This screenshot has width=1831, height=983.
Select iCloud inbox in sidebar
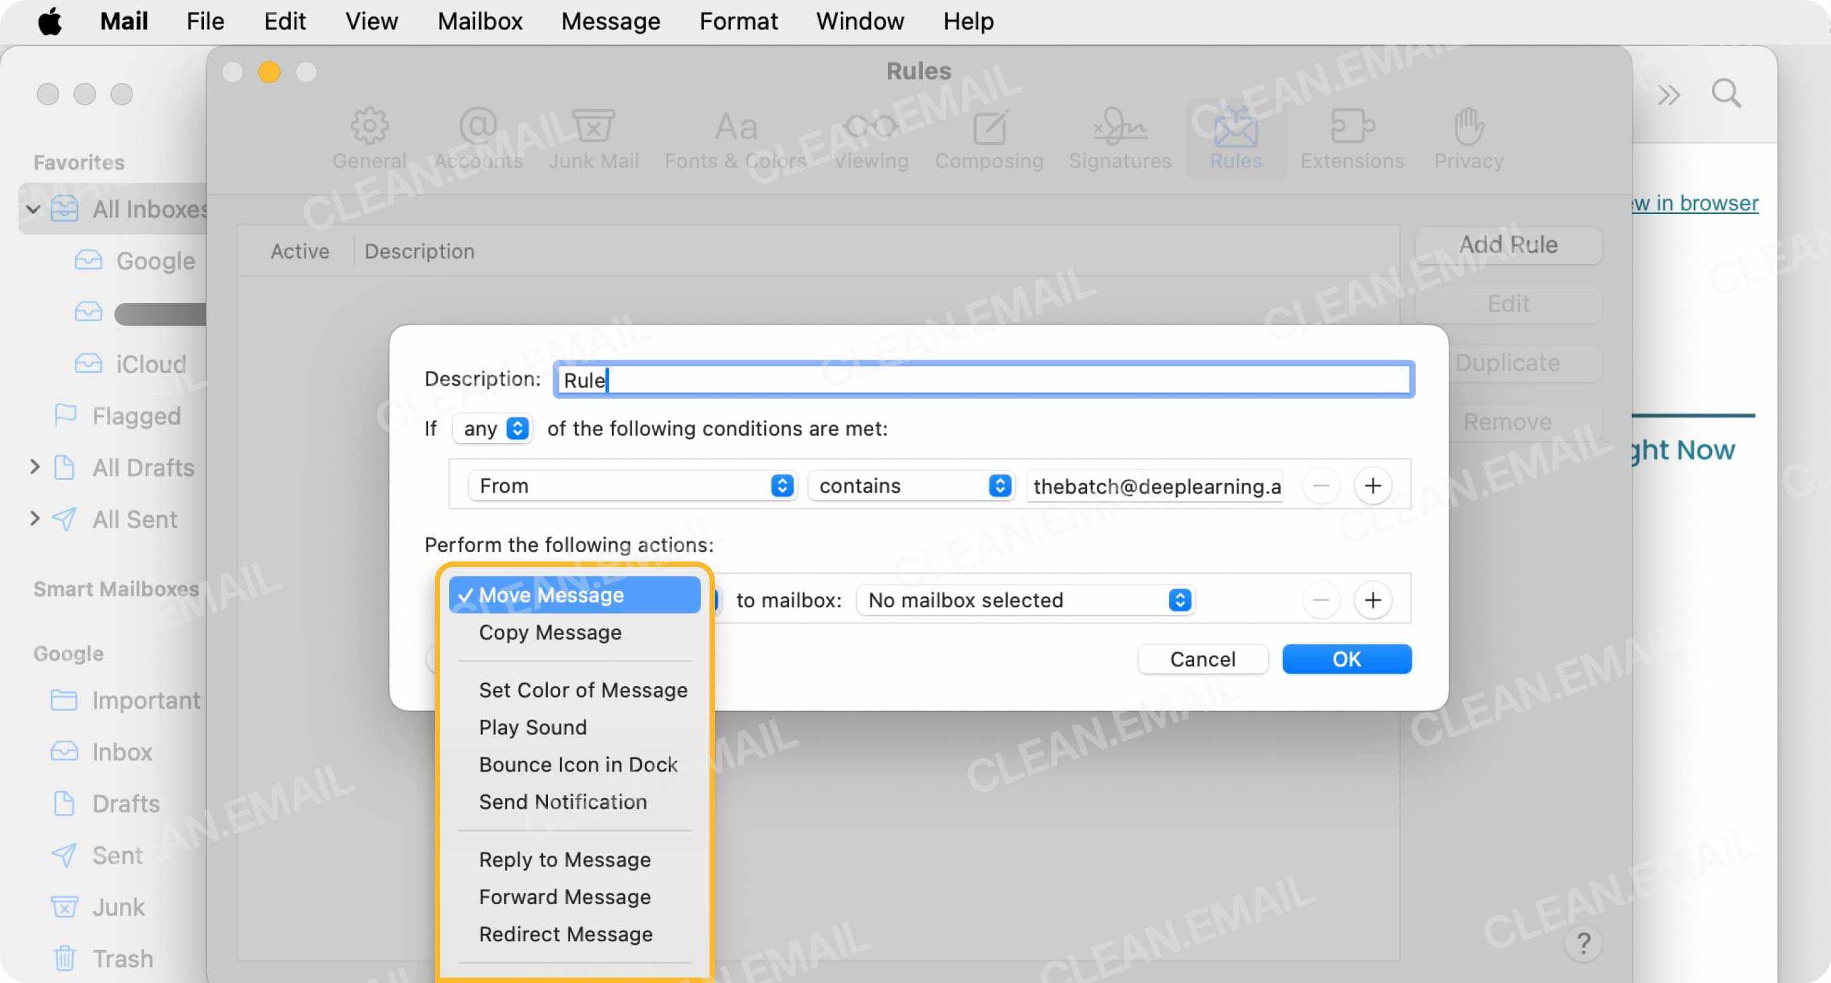tap(131, 364)
